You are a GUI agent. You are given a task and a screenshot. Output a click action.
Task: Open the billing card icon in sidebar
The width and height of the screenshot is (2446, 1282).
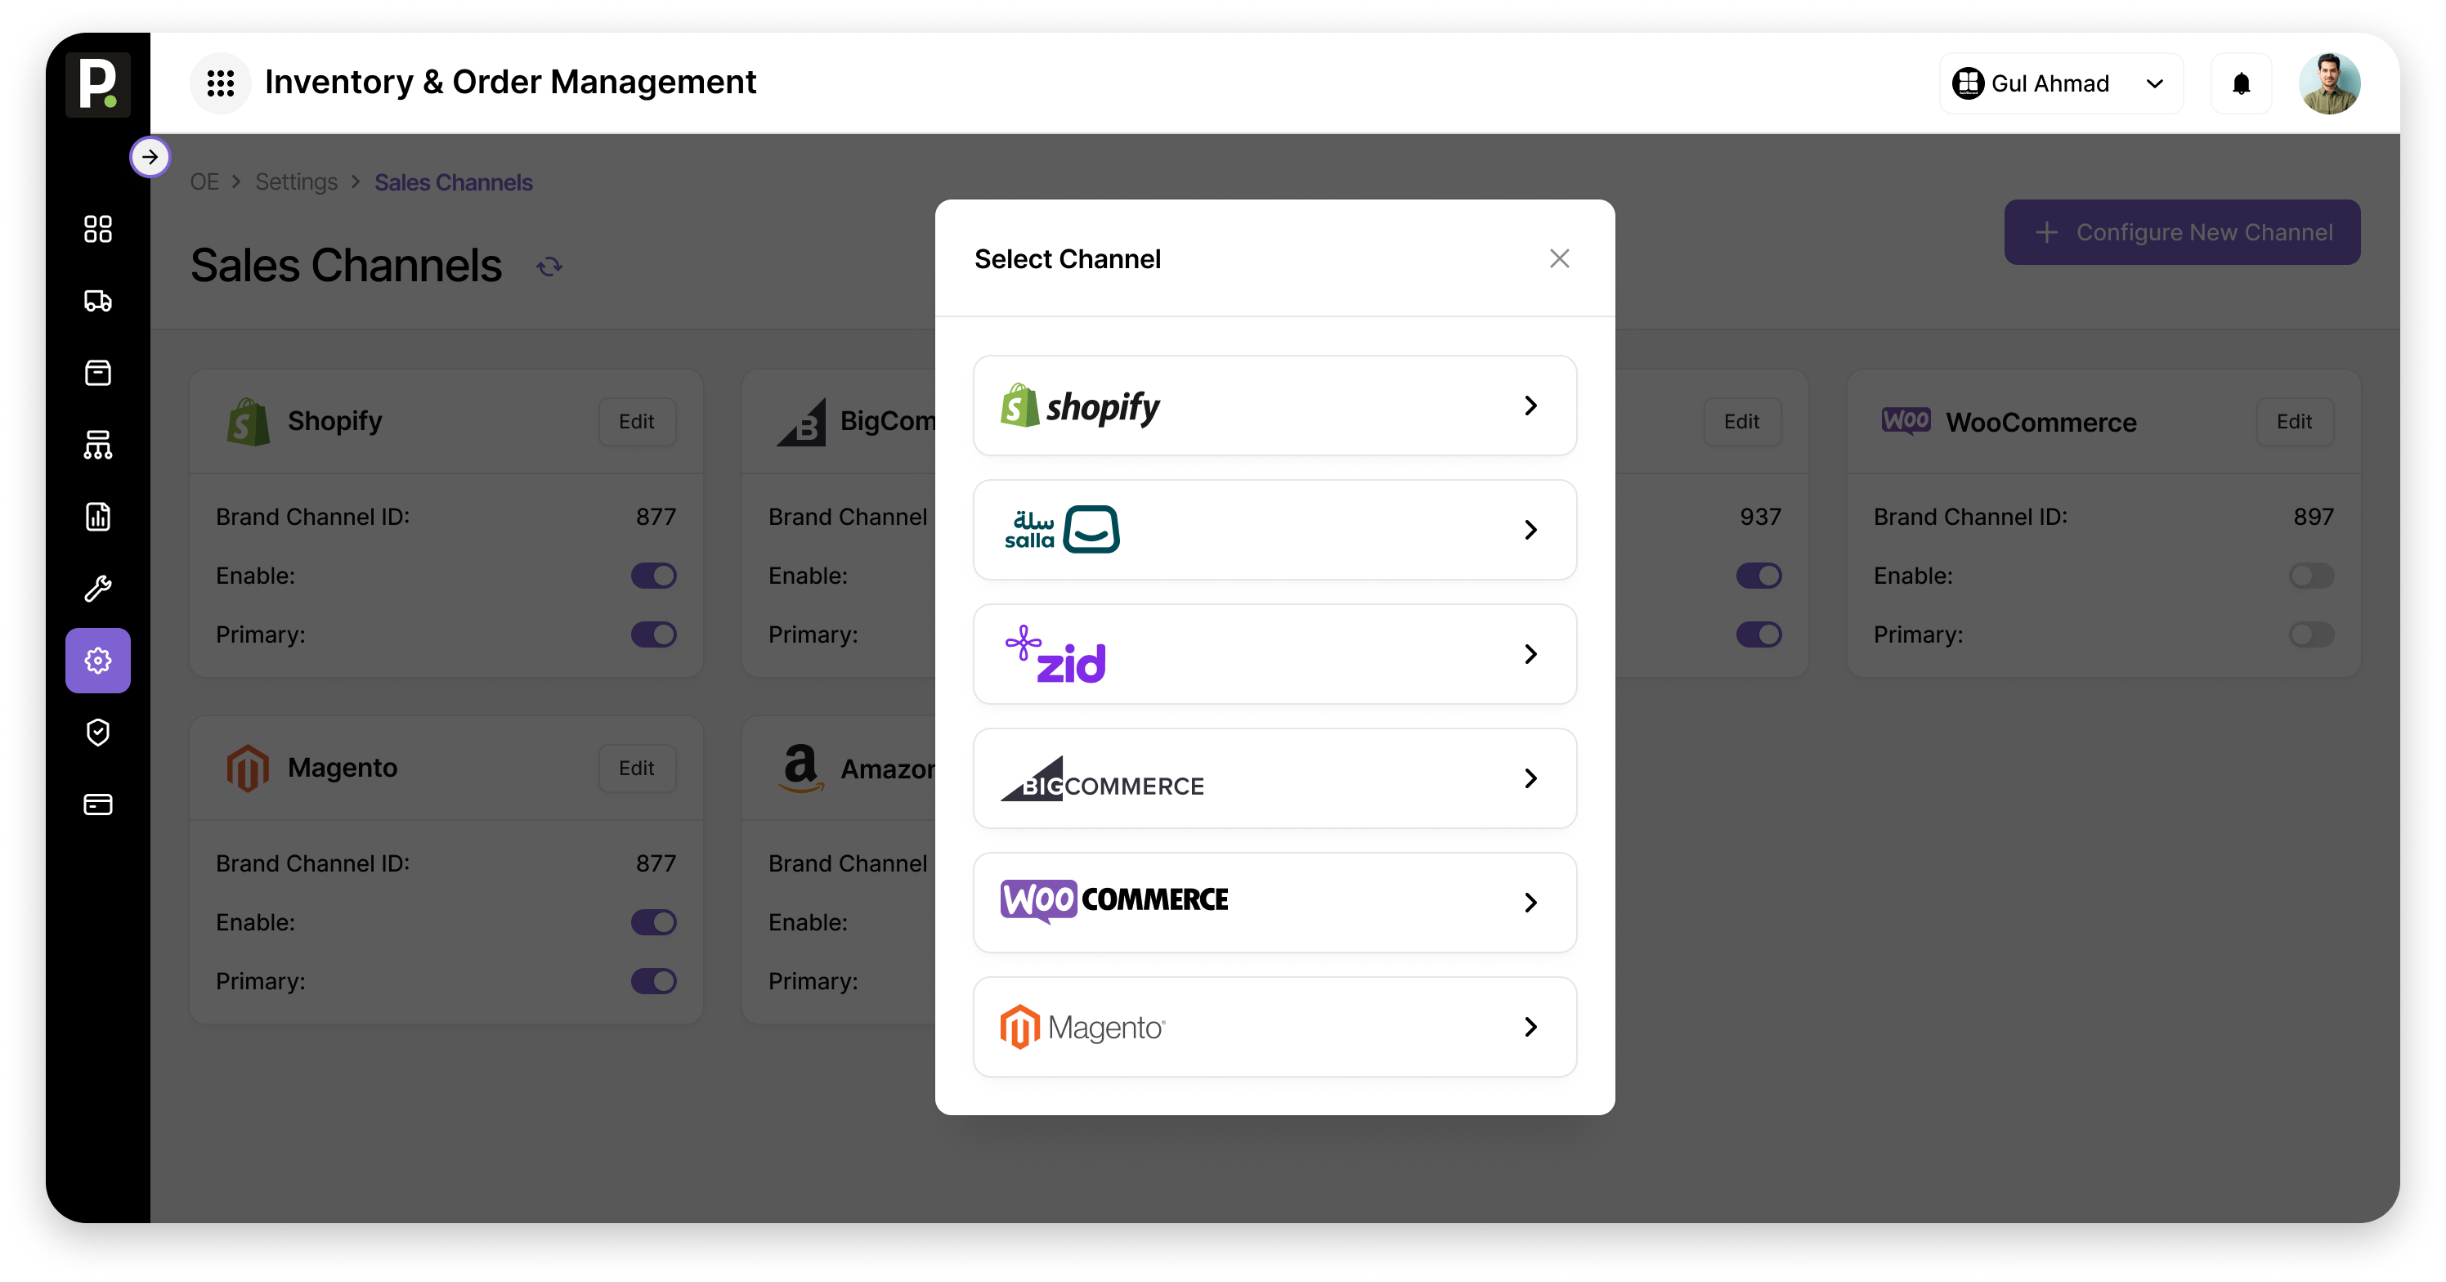pos(98,805)
